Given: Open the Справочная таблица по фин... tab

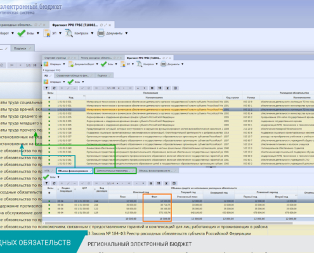Looking at the screenshot, I should [x=72, y=75].
